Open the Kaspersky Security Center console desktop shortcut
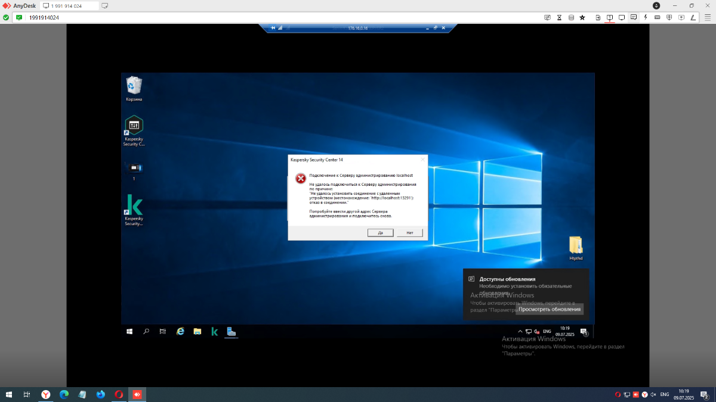Screen dimensions: 716x402 click(x=134, y=130)
